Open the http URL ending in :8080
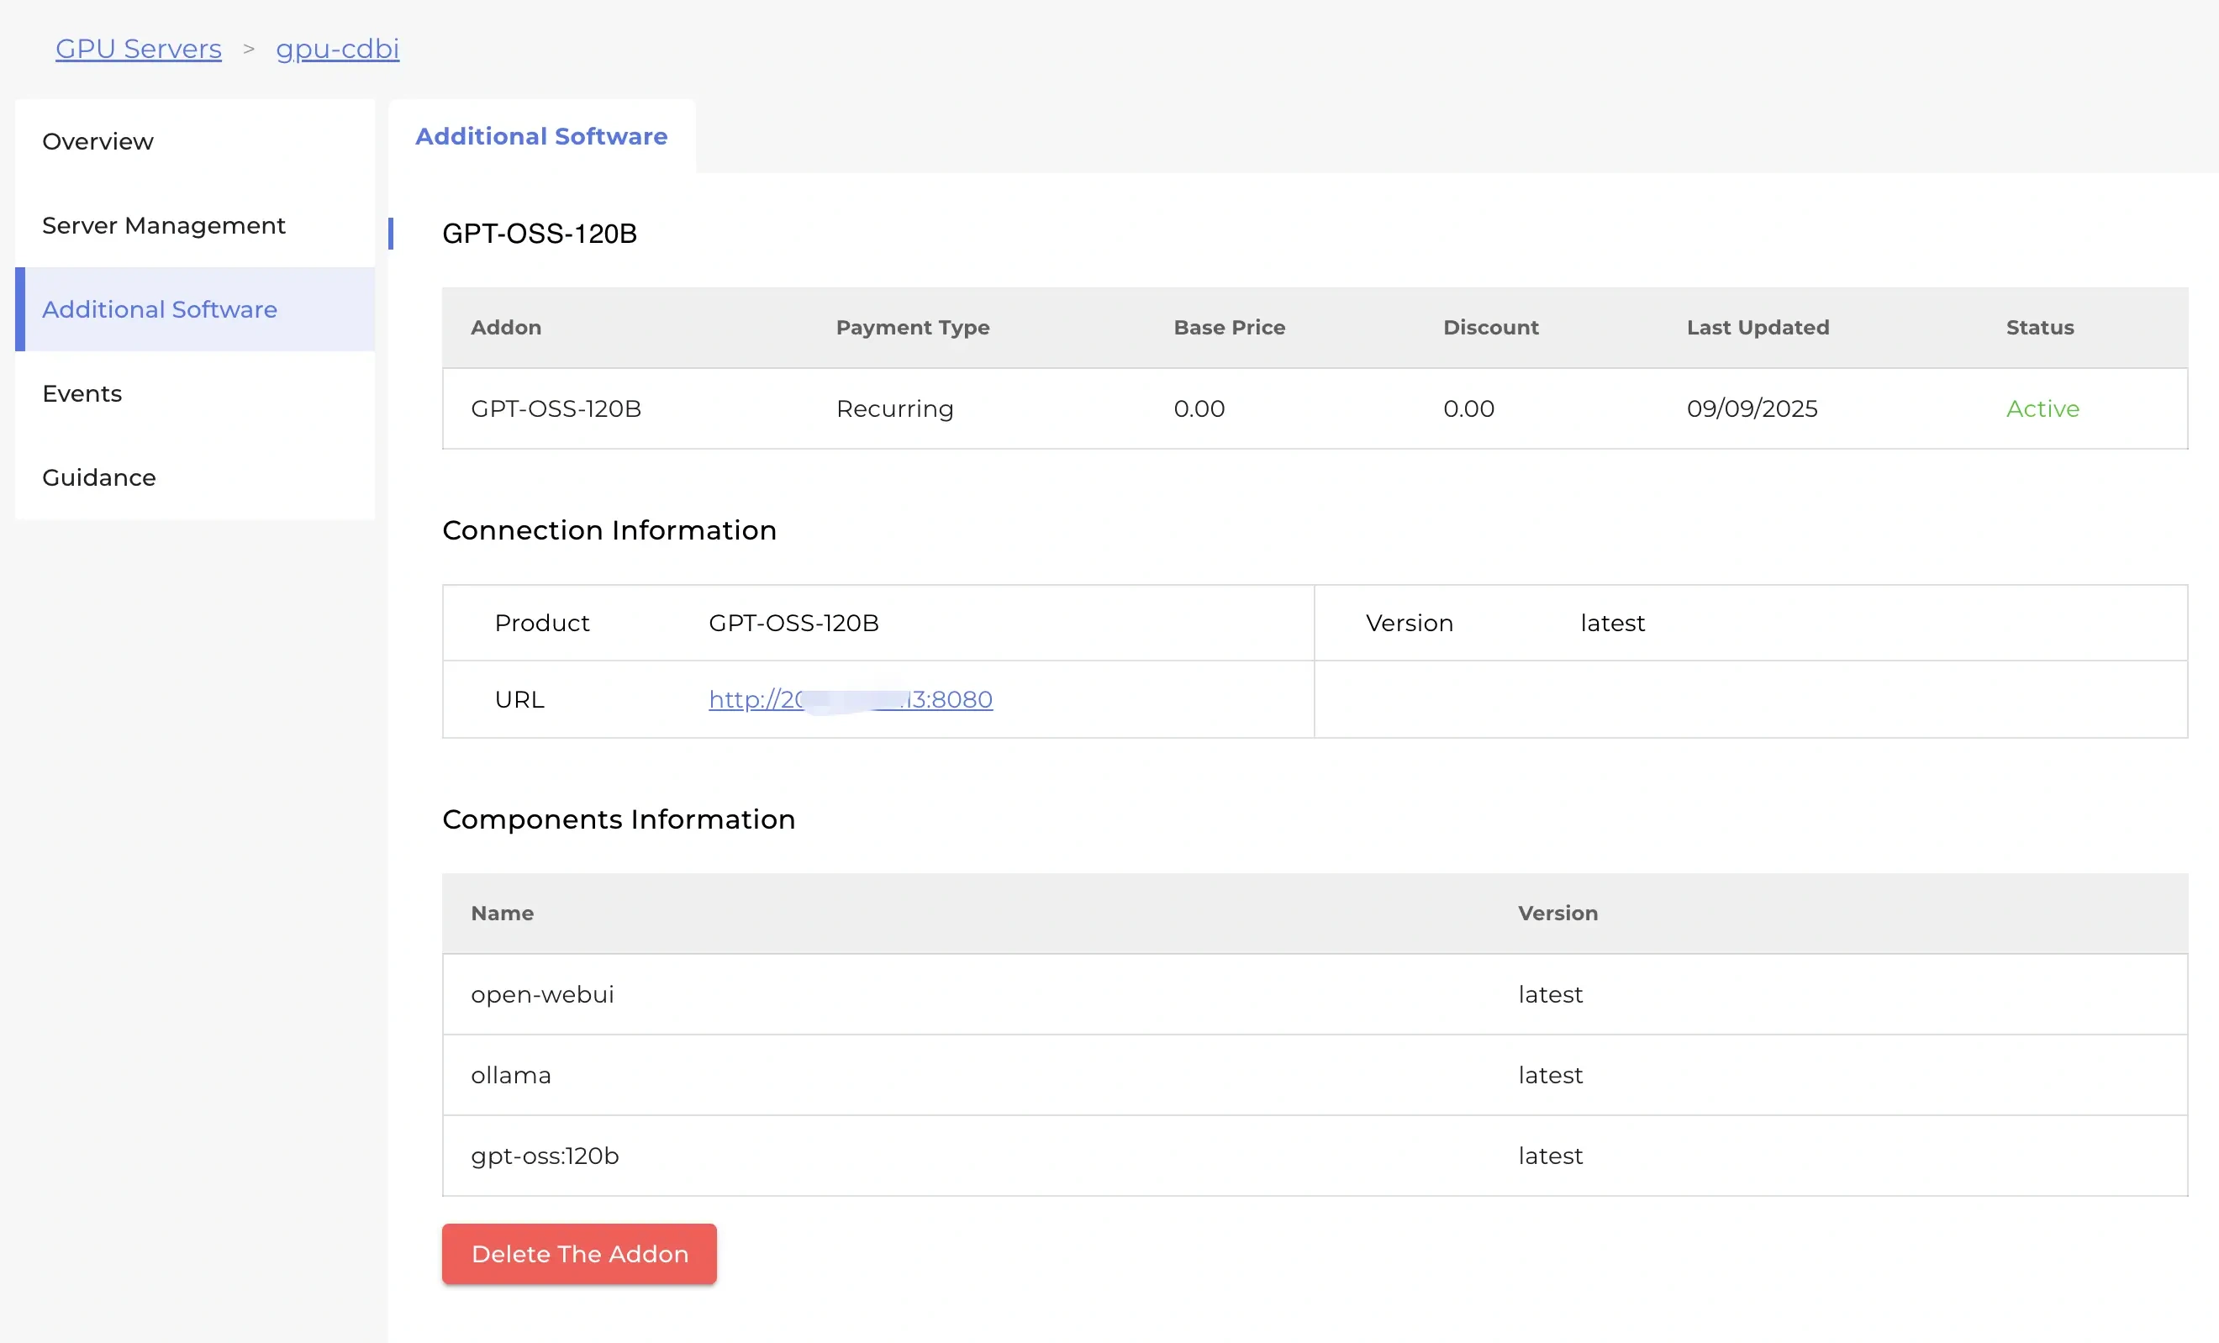This screenshot has height=1343, width=2219. [850, 699]
